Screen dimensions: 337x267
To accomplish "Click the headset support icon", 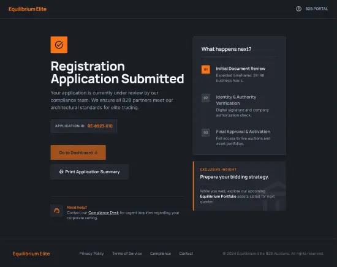I will (x=57, y=211).
